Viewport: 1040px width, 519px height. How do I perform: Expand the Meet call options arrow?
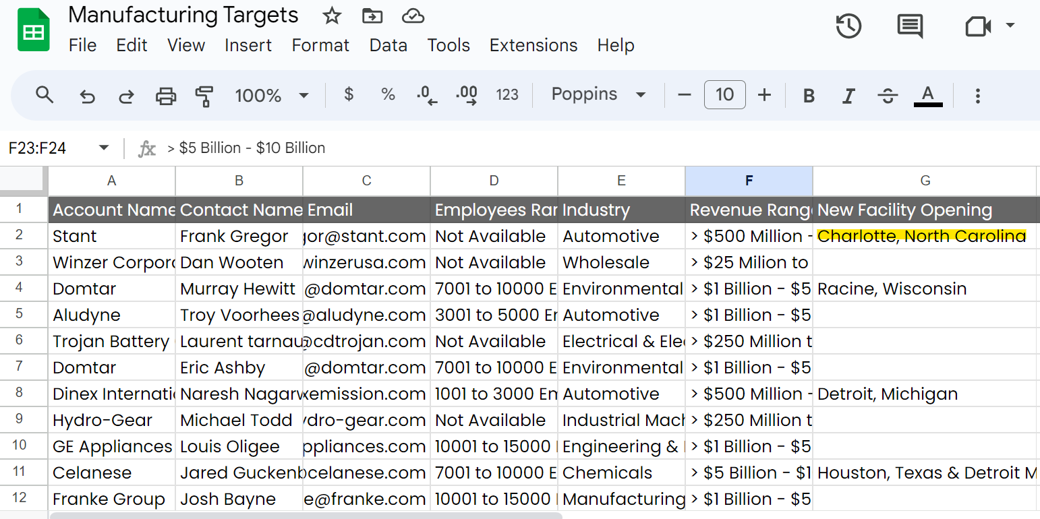1010,26
